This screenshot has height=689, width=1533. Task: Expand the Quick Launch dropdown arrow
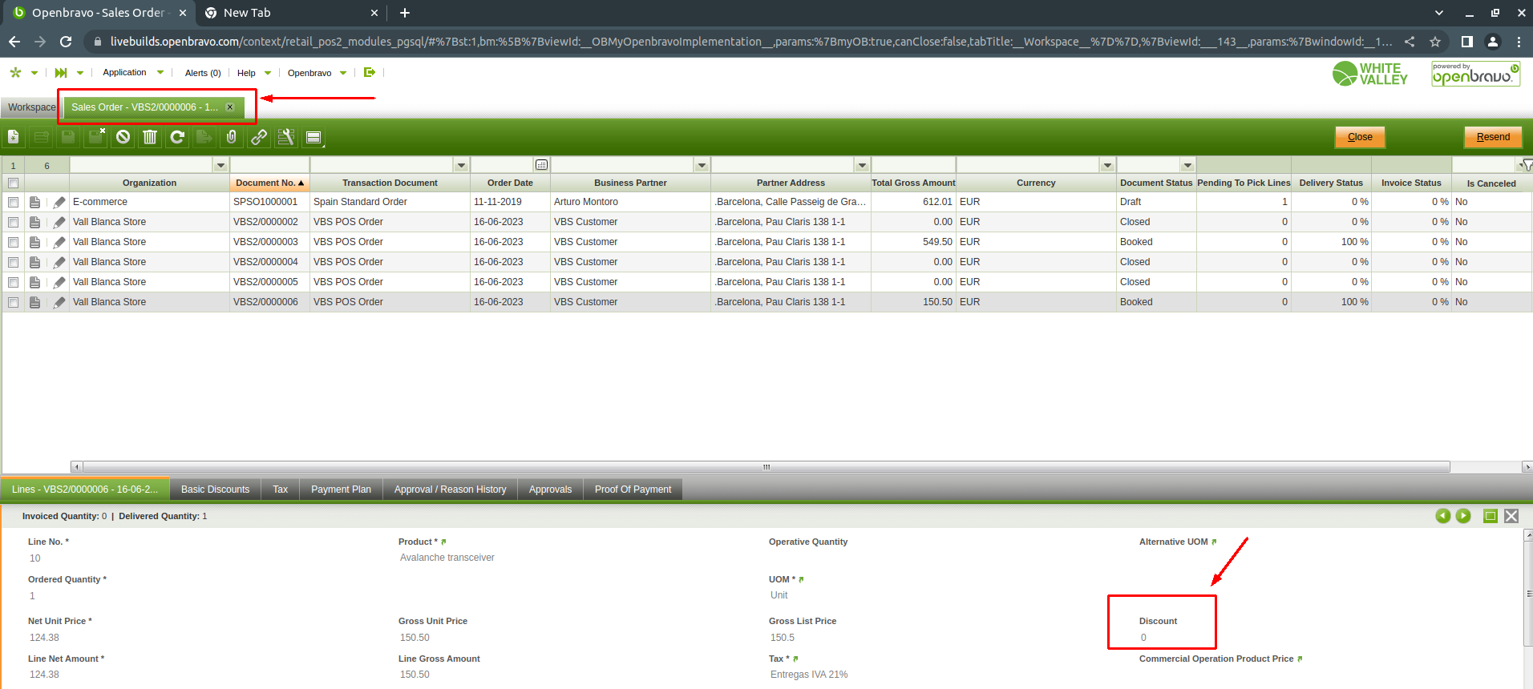pos(80,73)
